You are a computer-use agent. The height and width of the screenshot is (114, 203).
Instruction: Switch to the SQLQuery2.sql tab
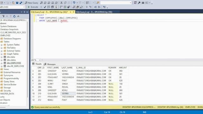click(94, 12)
